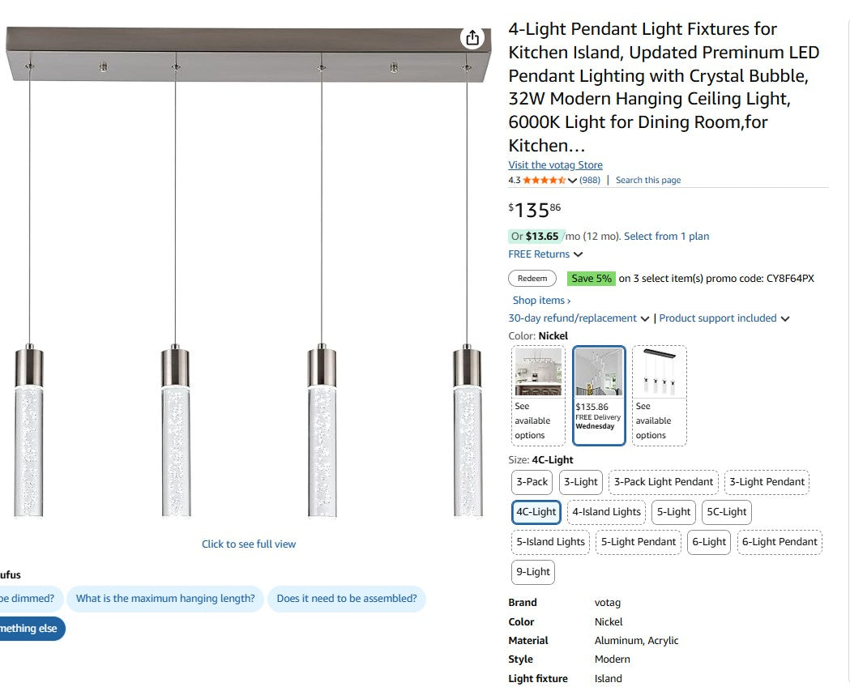
Task: Select the 9-Light size option
Action: point(532,572)
